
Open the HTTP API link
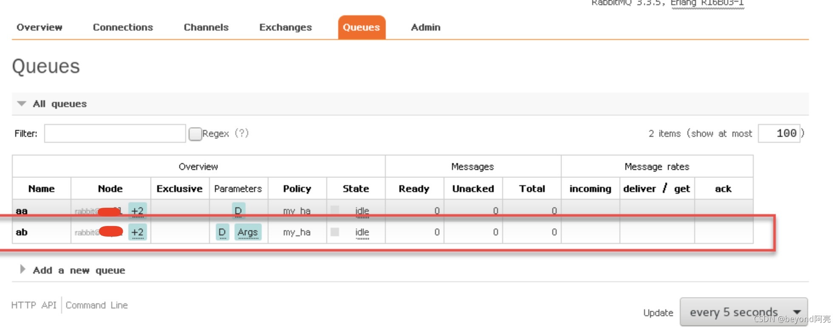click(x=34, y=305)
